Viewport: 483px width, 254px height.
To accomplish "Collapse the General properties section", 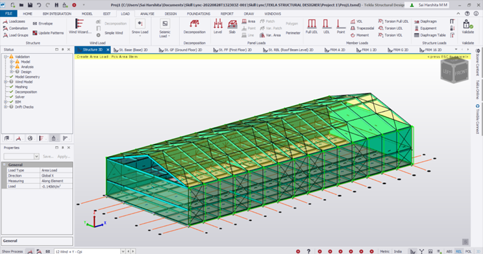I will 5,165.
